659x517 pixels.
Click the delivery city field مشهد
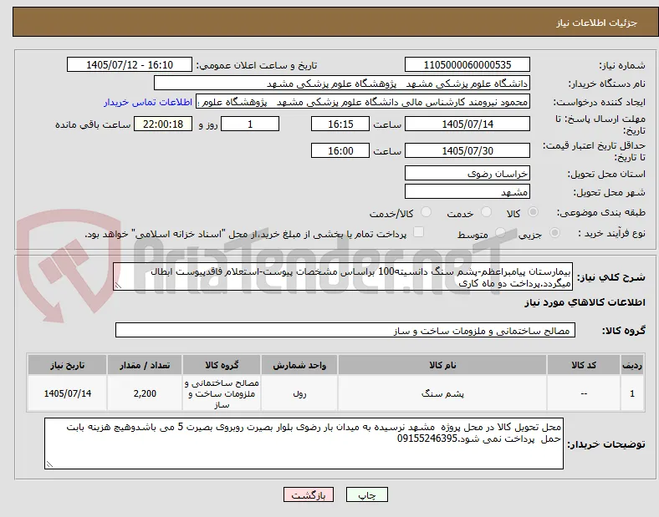click(467, 192)
